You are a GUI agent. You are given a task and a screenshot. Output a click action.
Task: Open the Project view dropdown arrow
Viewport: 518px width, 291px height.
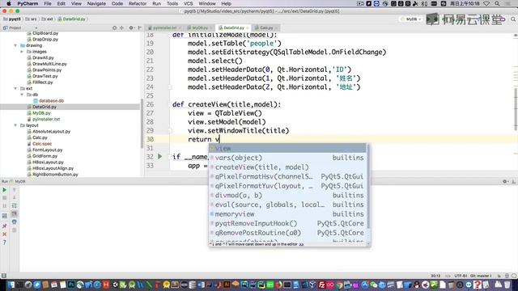pos(36,28)
